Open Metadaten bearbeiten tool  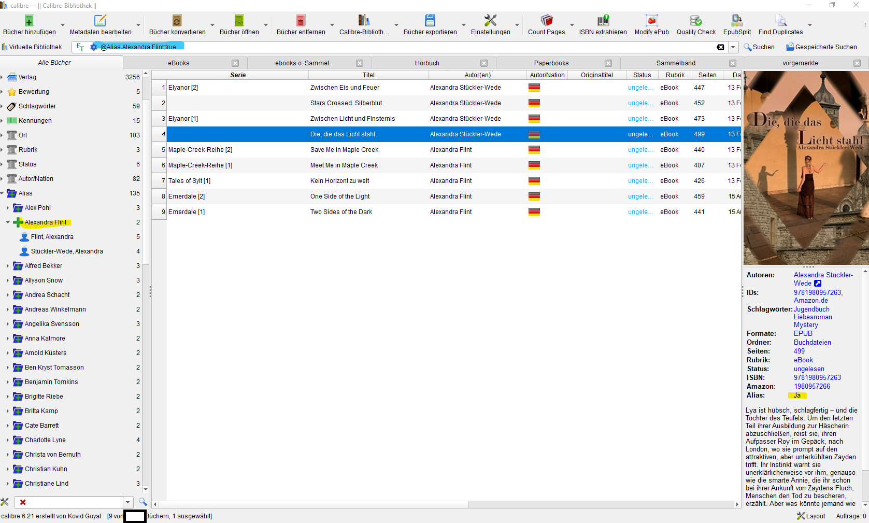100,21
